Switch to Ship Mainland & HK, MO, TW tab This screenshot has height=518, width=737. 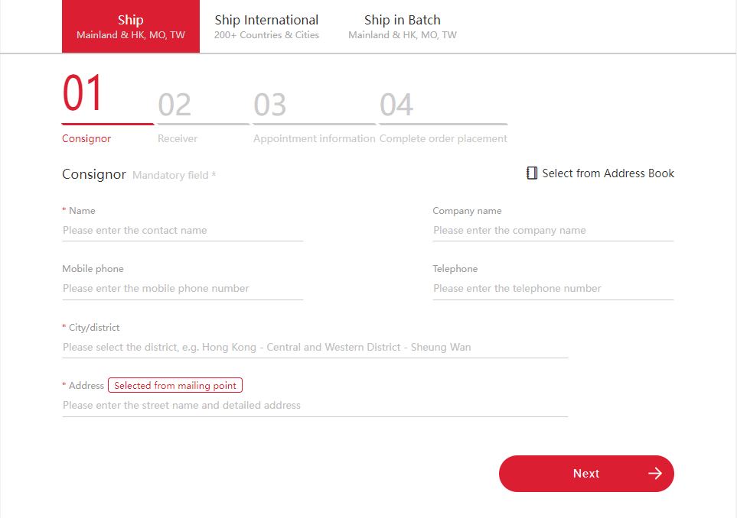point(131,26)
